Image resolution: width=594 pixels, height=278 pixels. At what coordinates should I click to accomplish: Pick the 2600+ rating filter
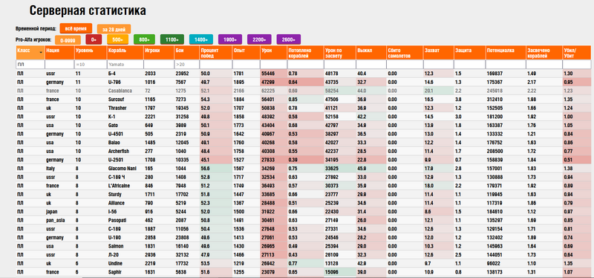click(289, 39)
